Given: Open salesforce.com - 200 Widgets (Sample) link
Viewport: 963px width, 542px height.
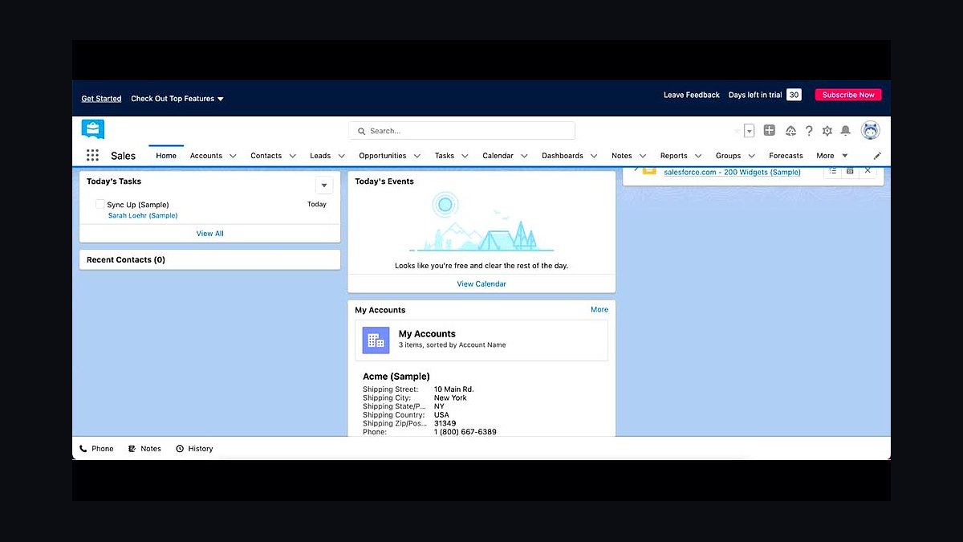Looking at the screenshot, I should (732, 172).
